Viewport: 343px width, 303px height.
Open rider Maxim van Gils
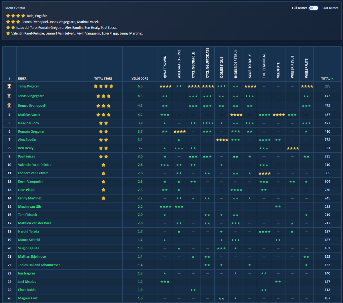(x=30, y=207)
